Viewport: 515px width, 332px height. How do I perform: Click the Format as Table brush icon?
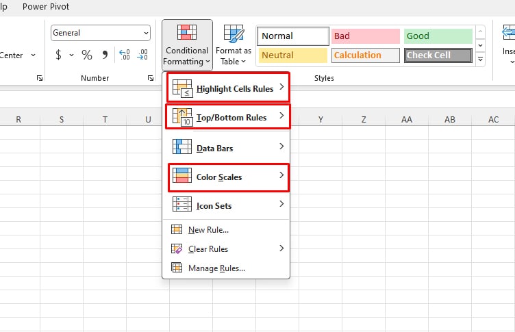coord(234,33)
